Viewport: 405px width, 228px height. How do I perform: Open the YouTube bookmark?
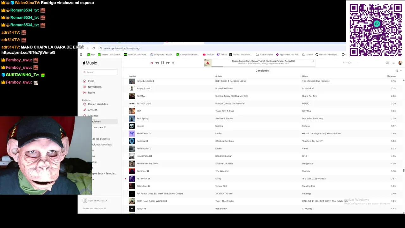(209, 54)
